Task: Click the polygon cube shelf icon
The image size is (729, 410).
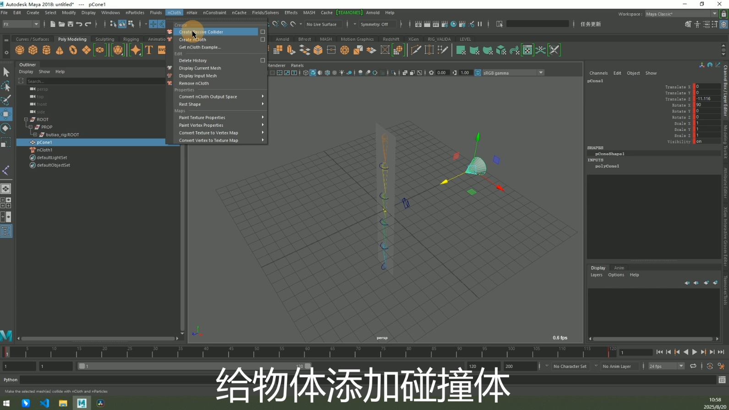Action: [x=33, y=50]
